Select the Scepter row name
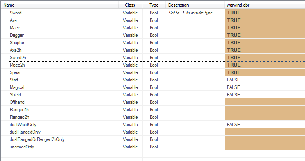This screenshot has height=161, width=305. pyautogui.click(x=17, y=43)
